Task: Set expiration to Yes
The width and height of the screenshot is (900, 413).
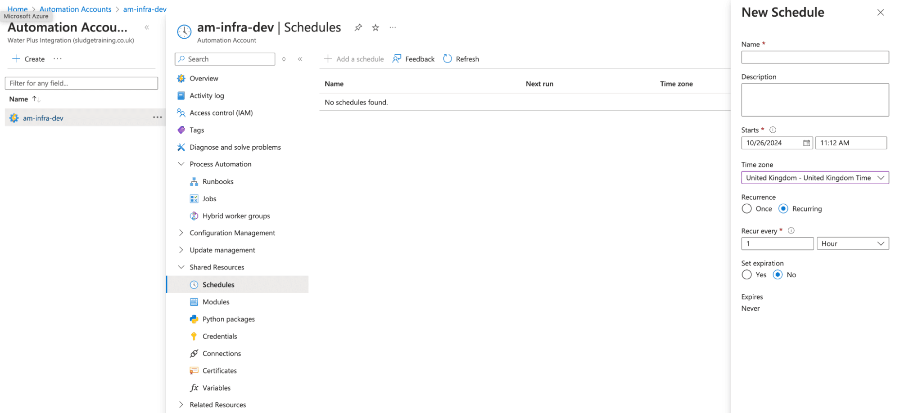Action: (747, 275)
